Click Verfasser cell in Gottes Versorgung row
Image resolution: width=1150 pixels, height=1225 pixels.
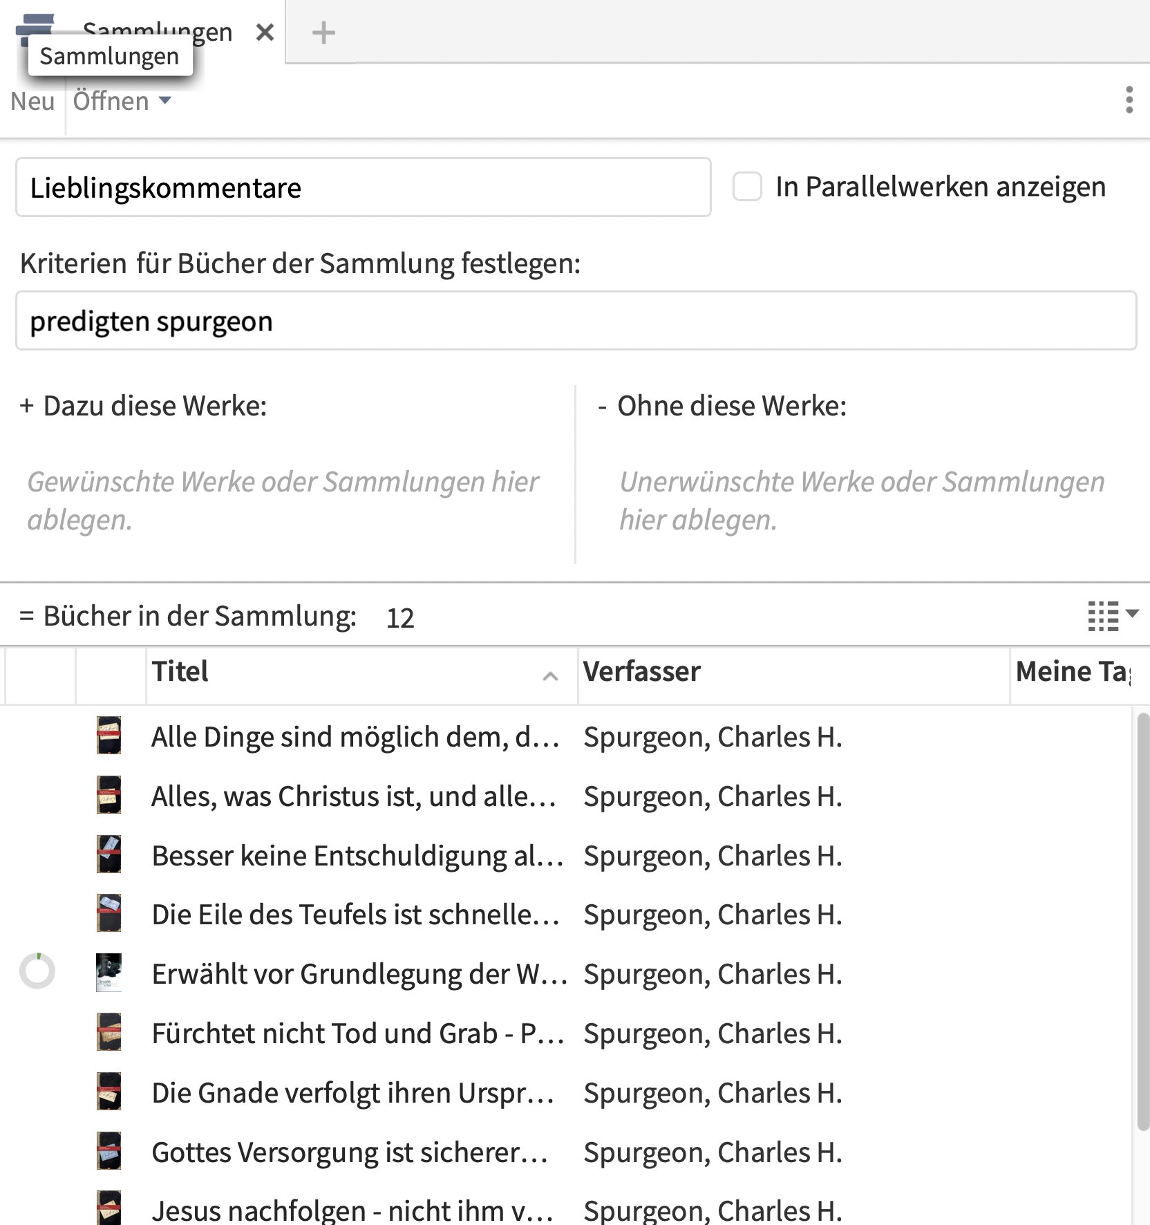pyautogui.click(x=713, y=1152)
